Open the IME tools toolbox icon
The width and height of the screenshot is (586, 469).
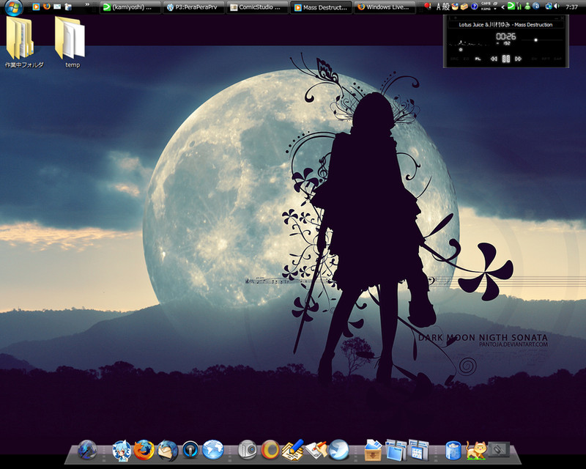pyautogui.click(x=464, y=7)
